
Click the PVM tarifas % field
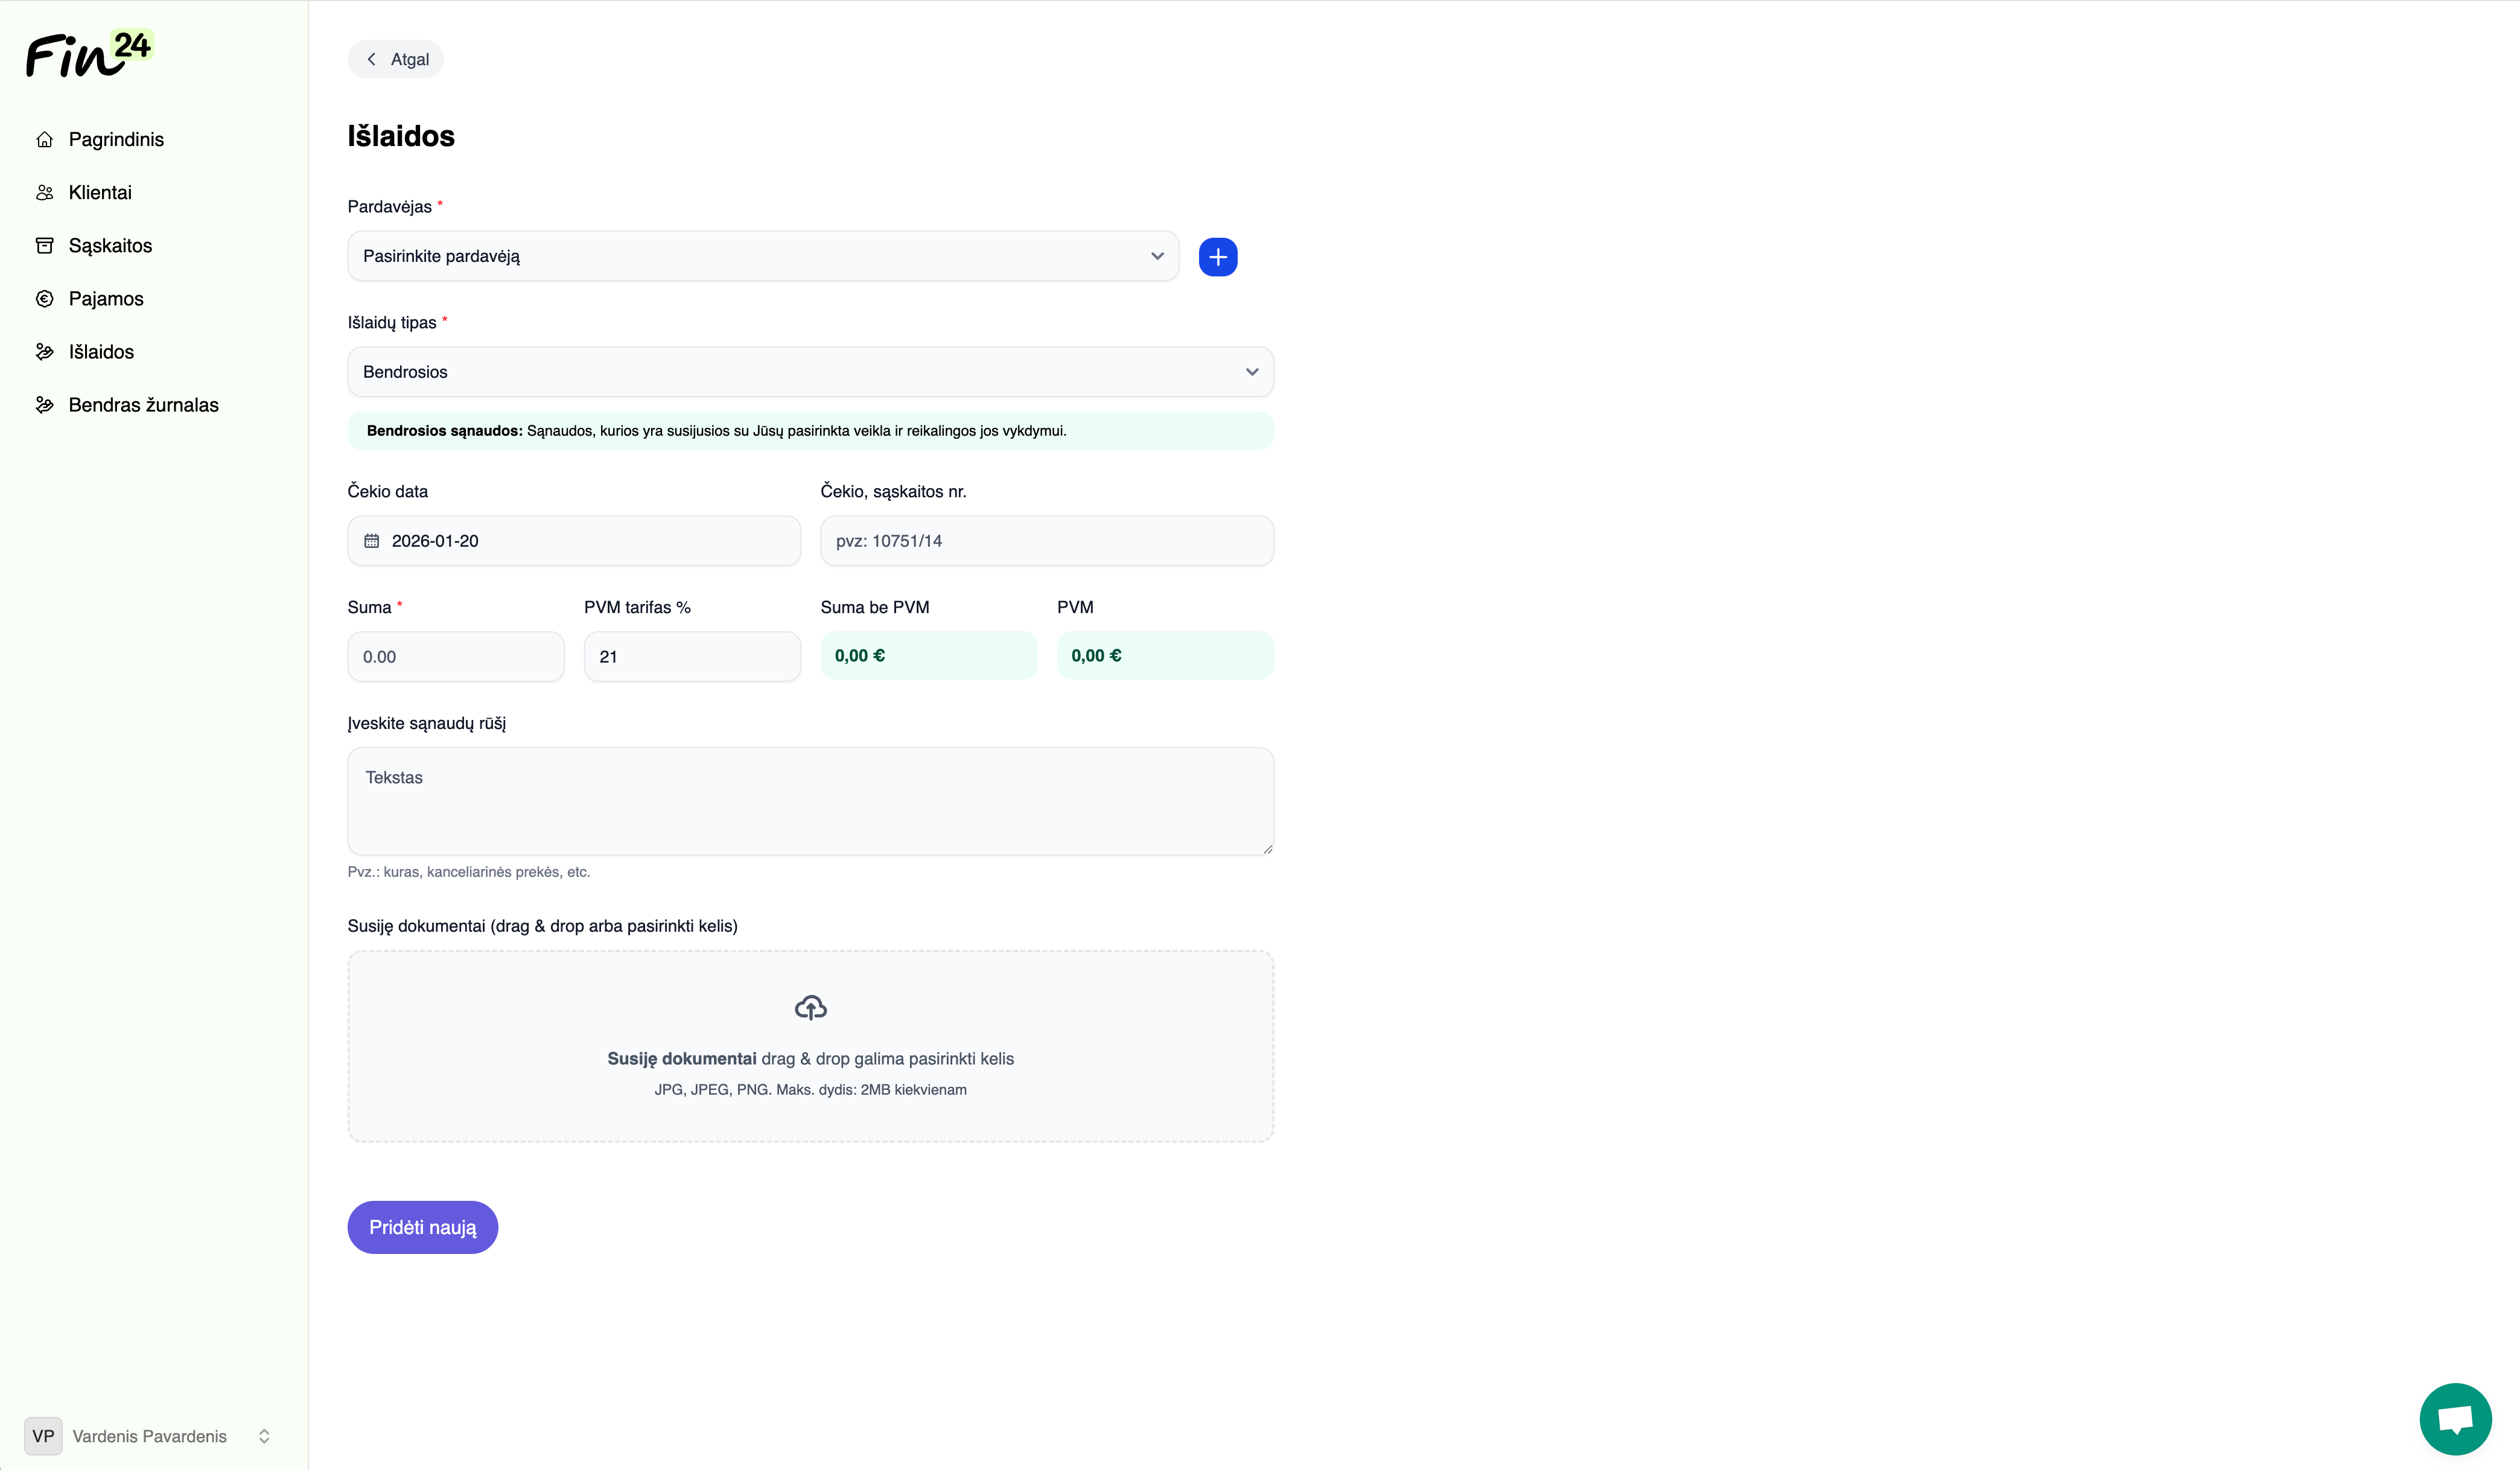(692, 657)
